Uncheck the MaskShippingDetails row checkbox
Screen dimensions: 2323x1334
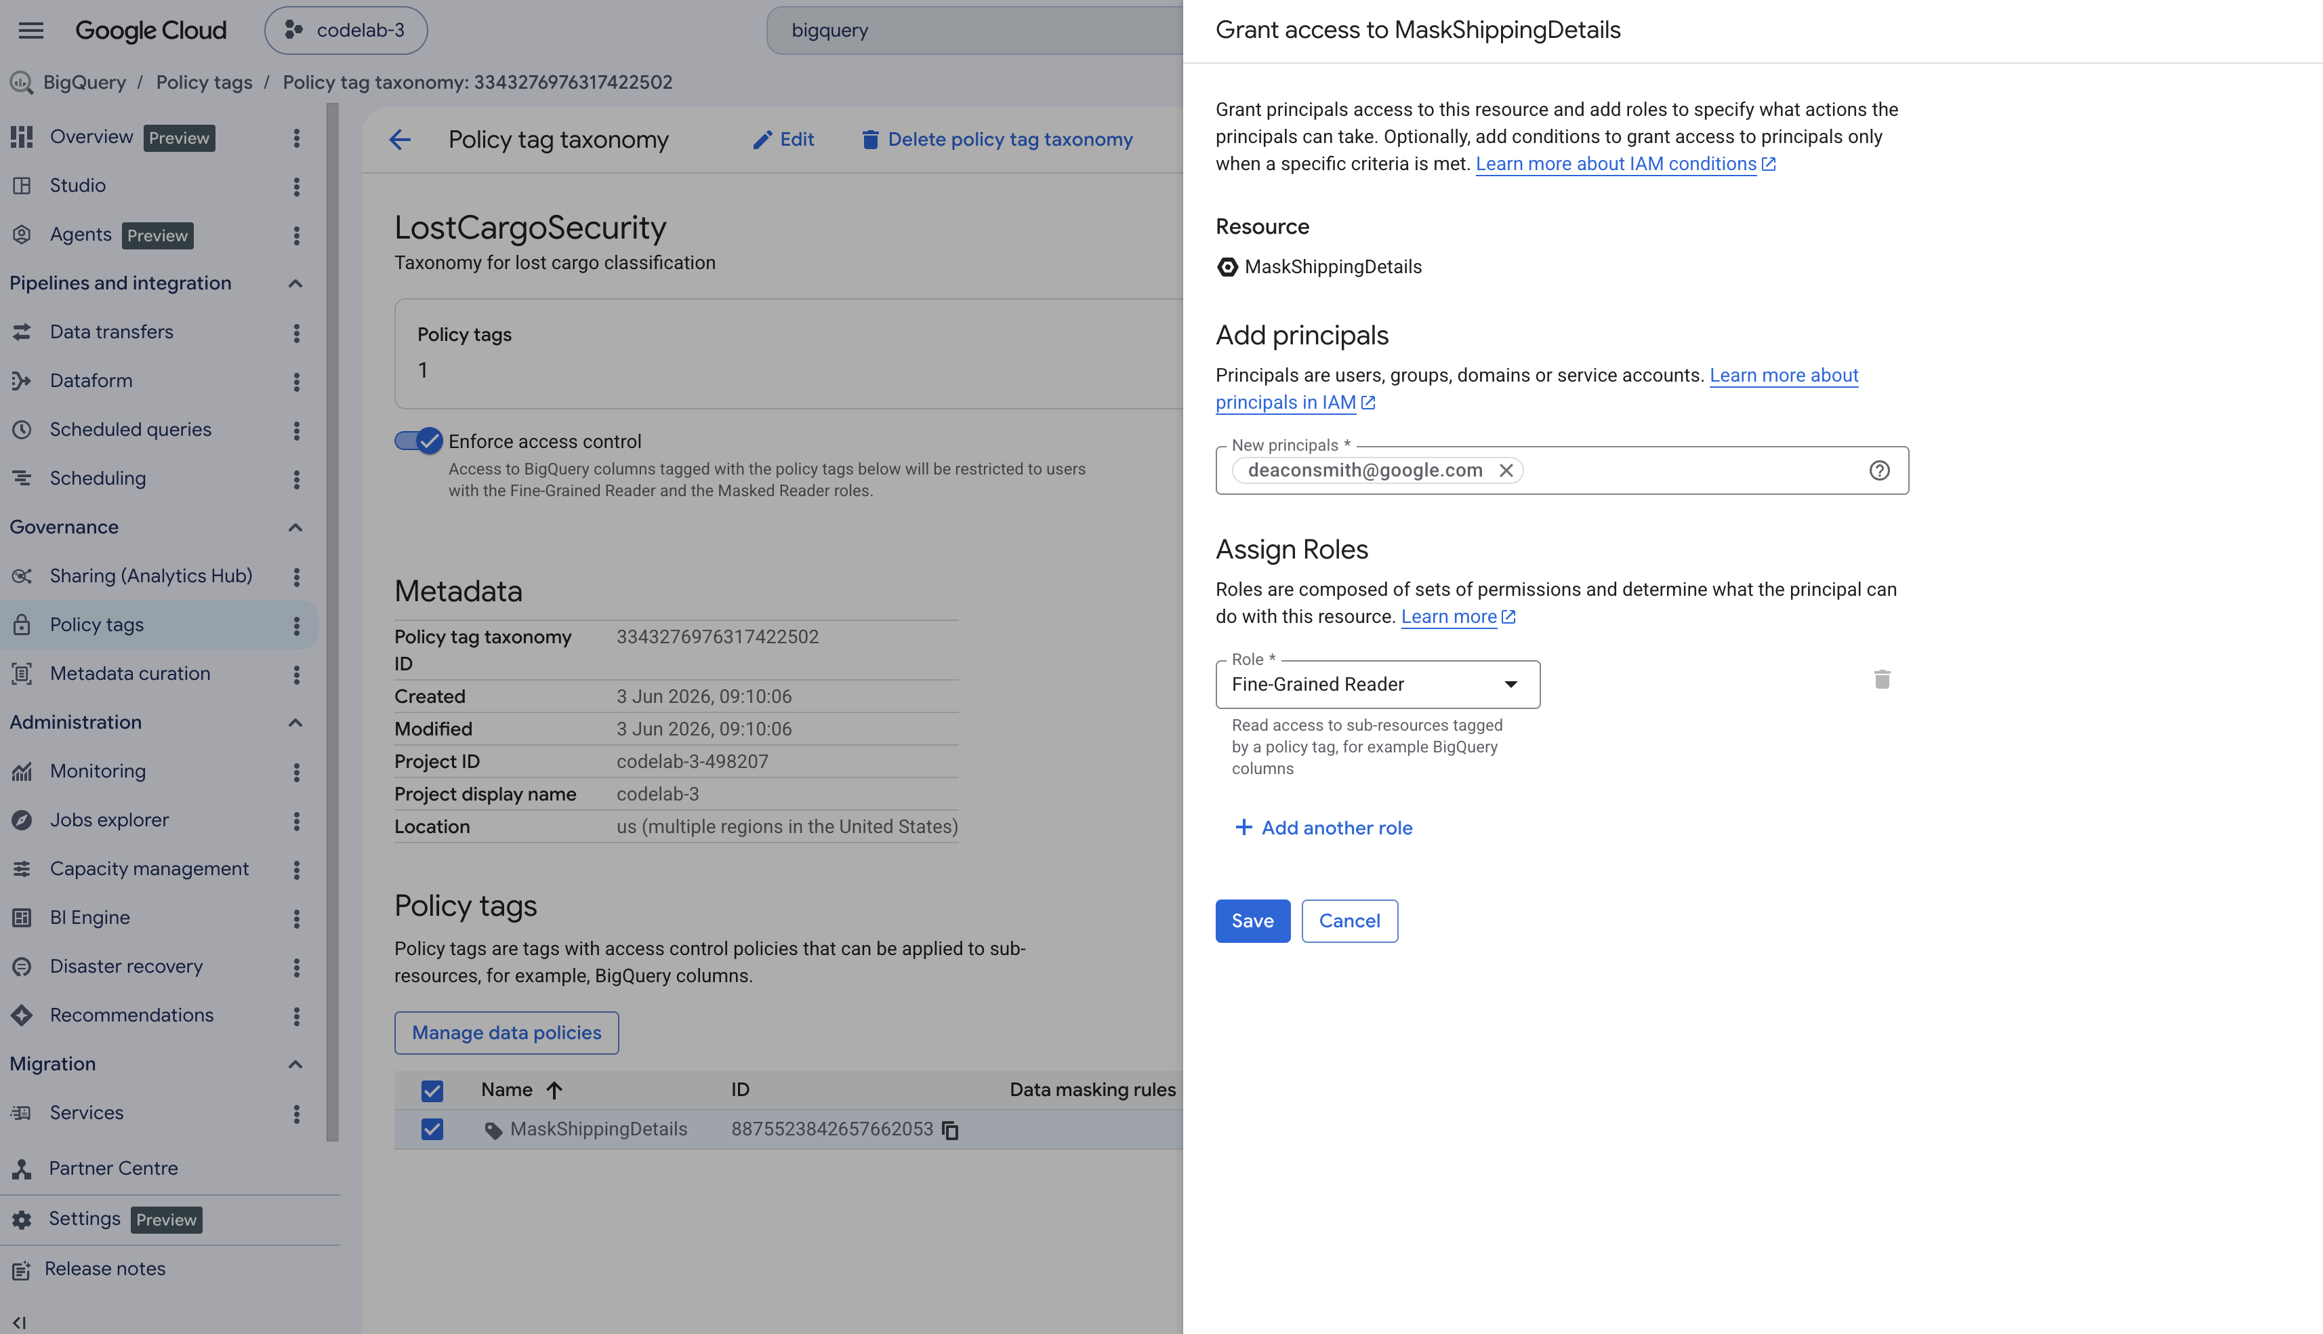432,1129
